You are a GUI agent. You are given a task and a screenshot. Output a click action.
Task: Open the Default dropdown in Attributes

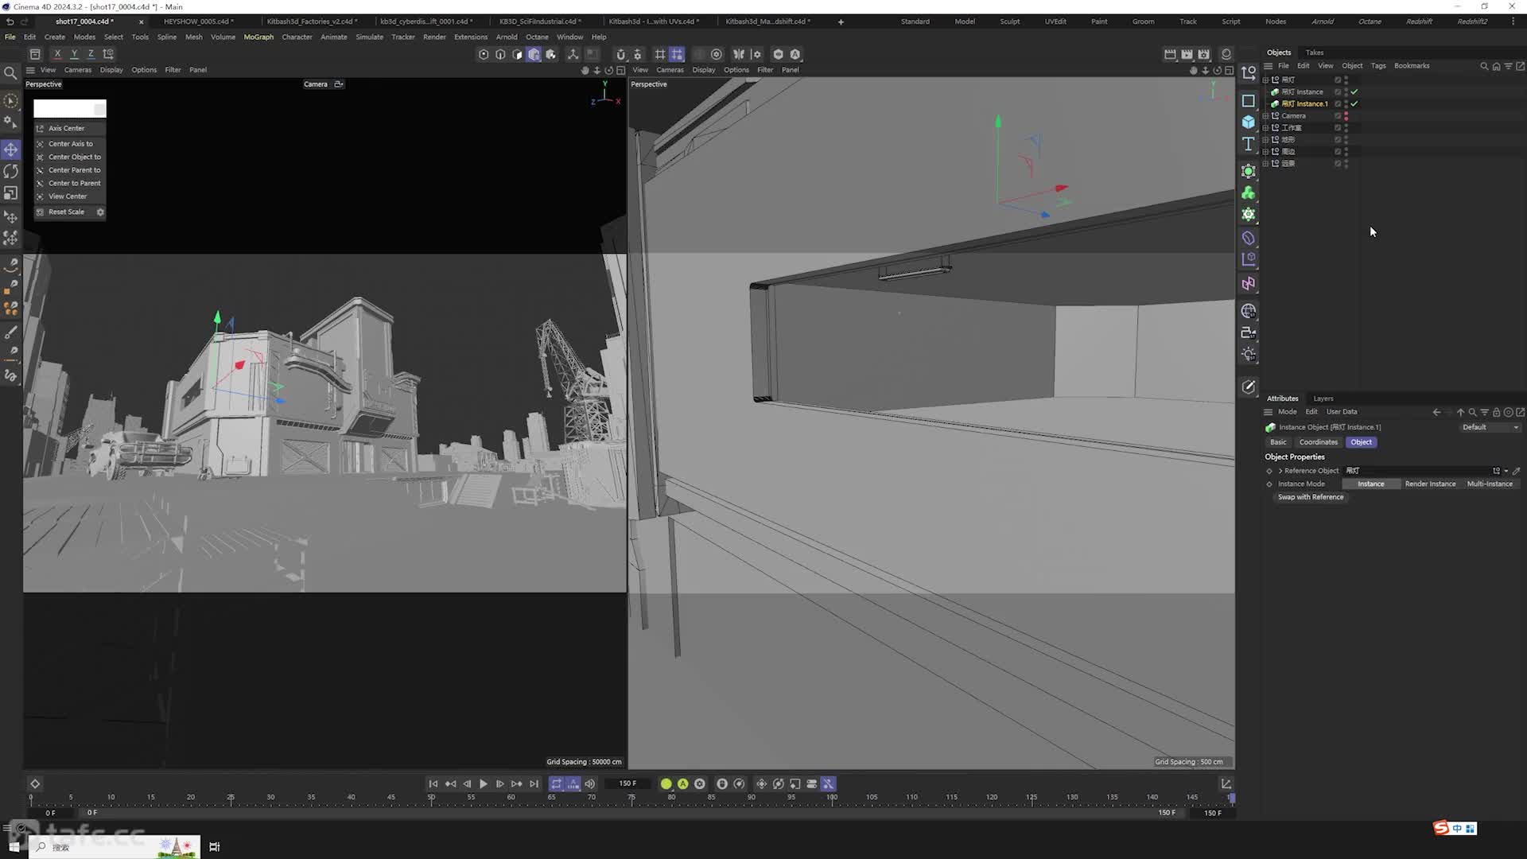(x=1490, y=427)
